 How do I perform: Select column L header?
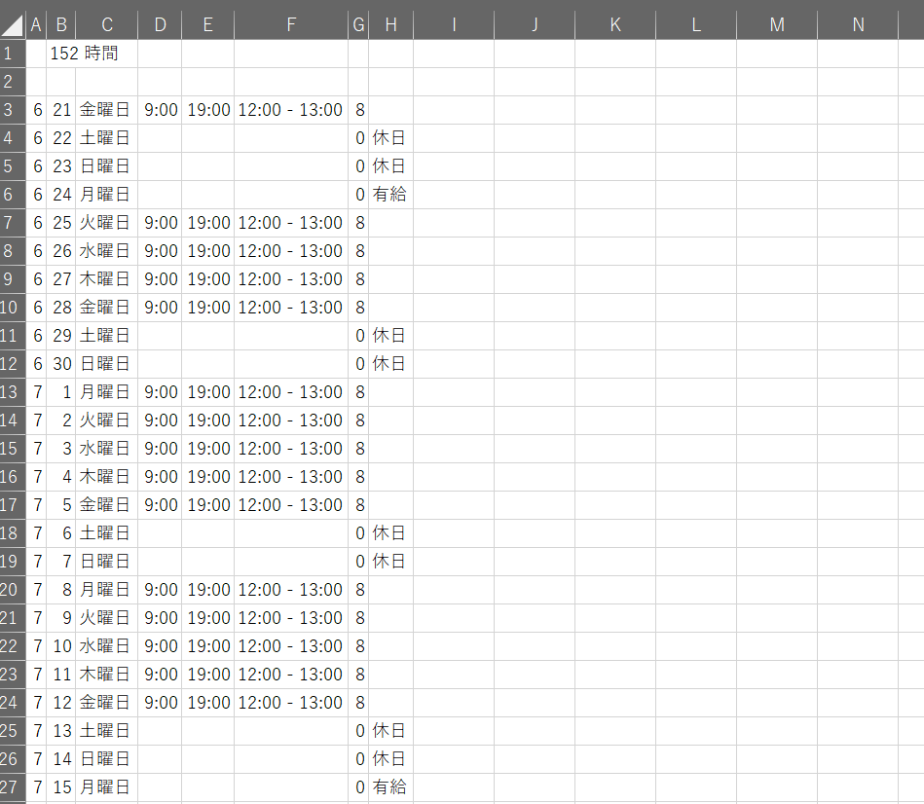coord(696,24)
